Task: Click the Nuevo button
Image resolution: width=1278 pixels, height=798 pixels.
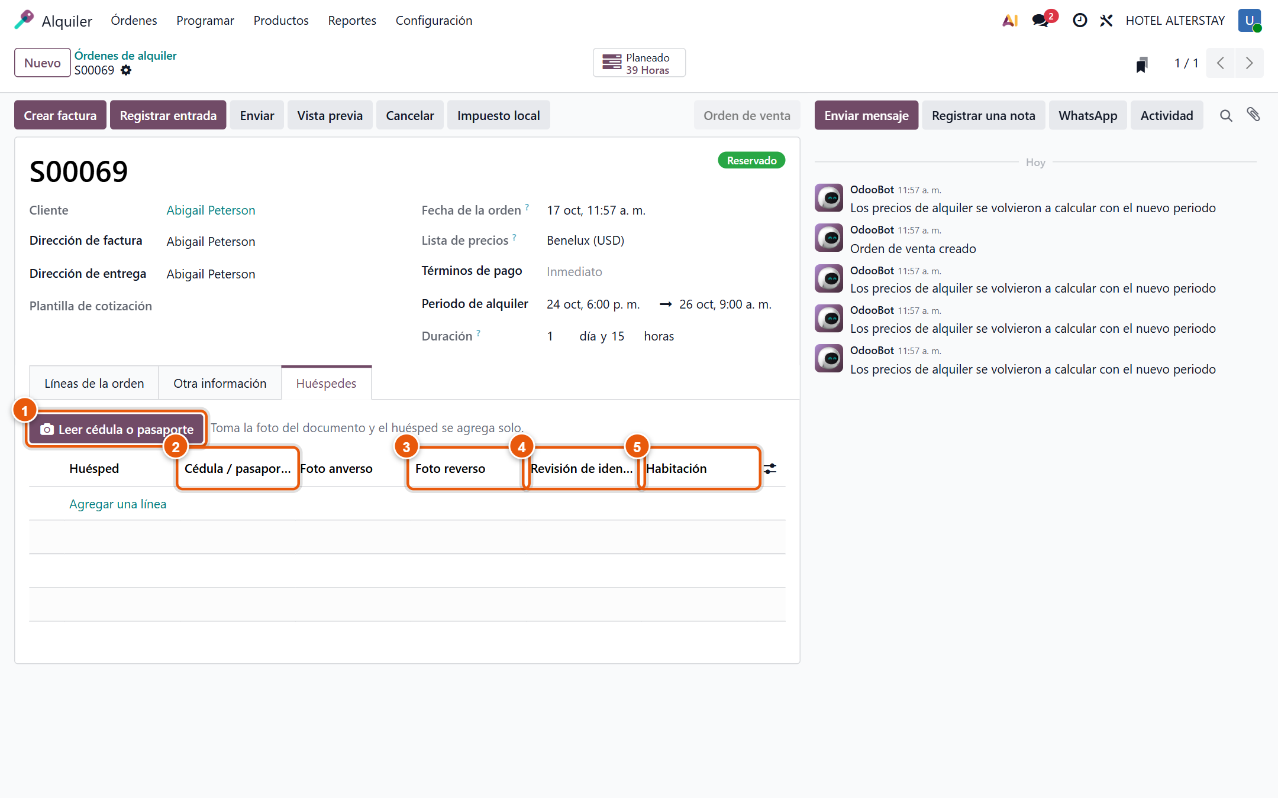Action: [x=43, y=63]
